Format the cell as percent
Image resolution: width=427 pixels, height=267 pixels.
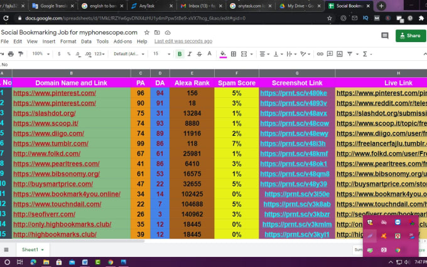point(68,54)
